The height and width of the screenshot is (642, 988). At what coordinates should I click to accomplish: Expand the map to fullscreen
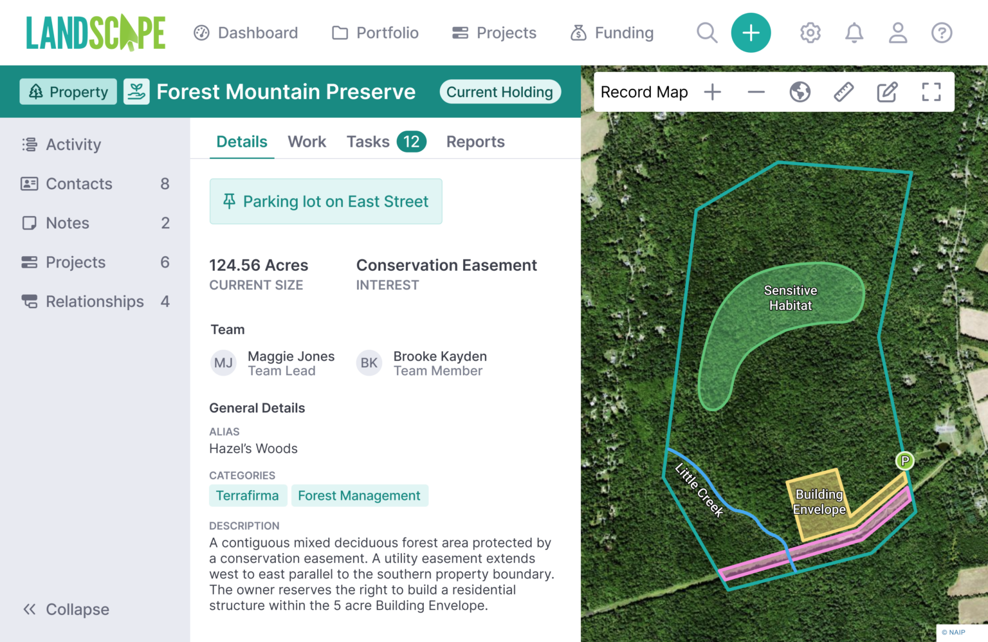[x=931, y=91]
